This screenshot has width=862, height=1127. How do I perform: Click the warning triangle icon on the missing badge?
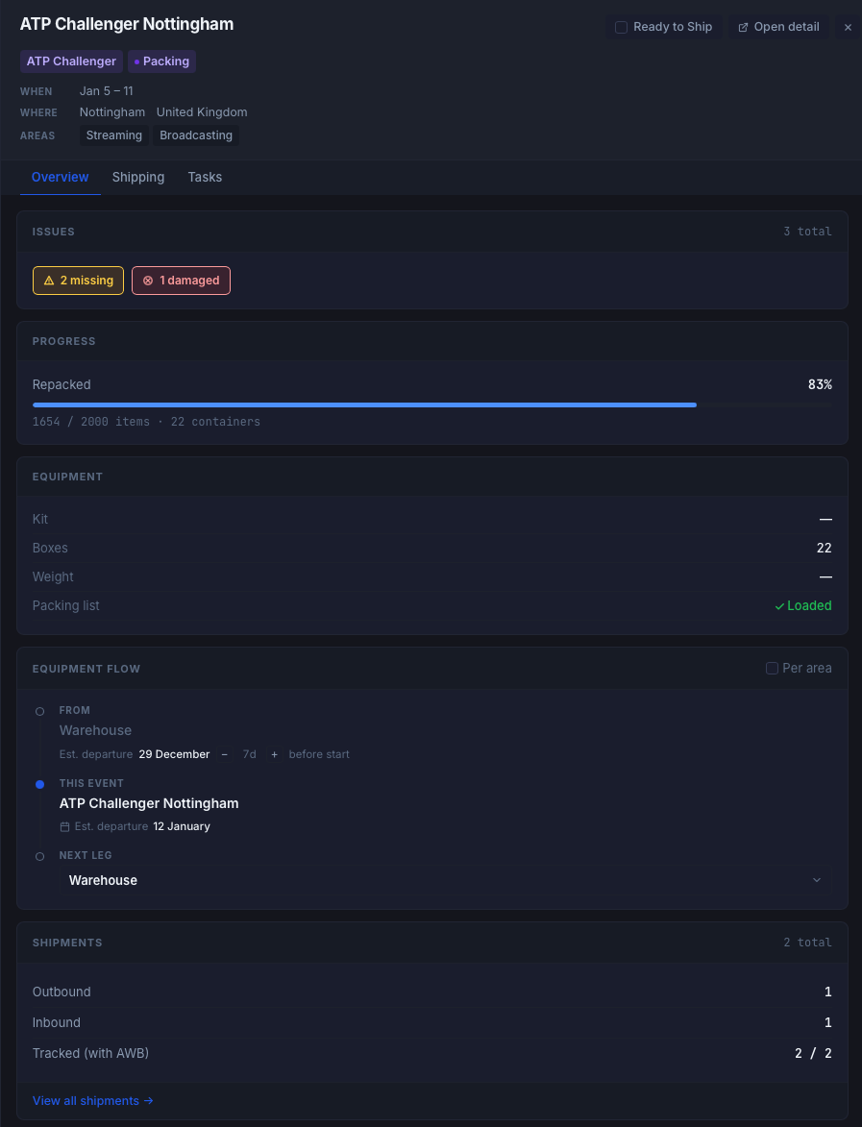tap(49, 280)
